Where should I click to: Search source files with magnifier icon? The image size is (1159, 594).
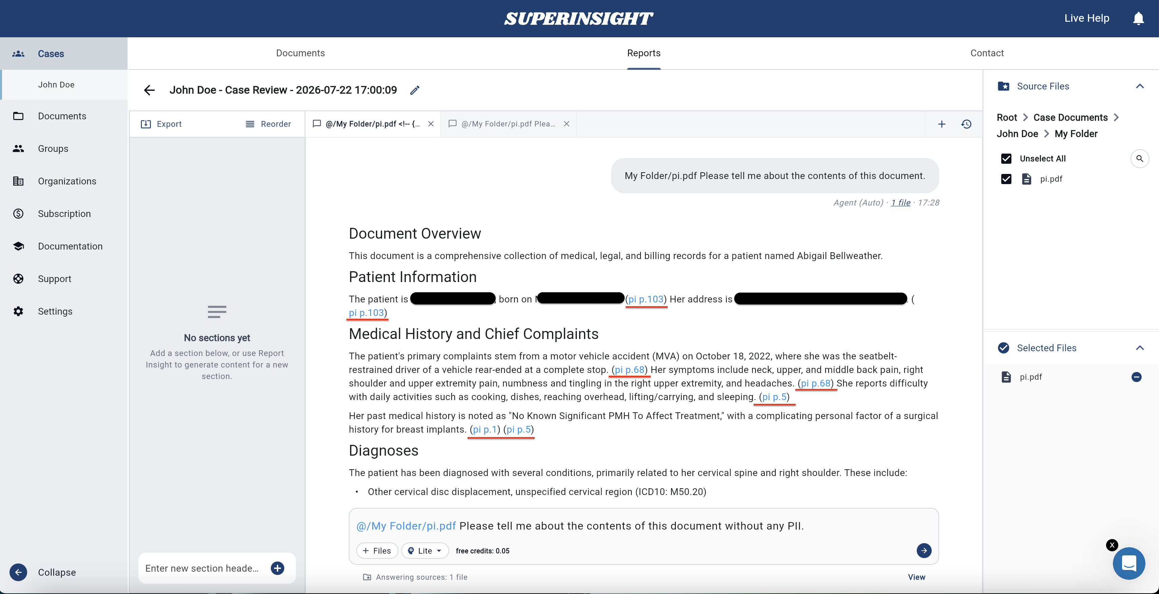[1140, 159]
